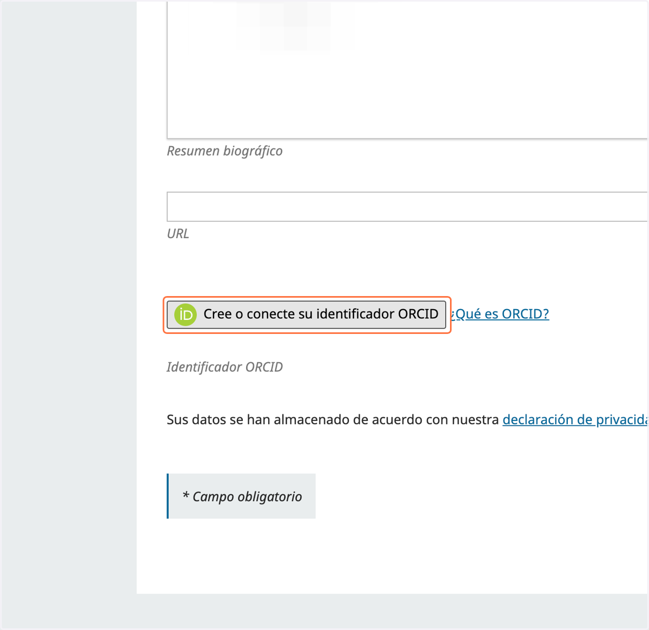Click inside the Resumen biográfico text area
Screen dimensions: 649x630
coord(407,69)
